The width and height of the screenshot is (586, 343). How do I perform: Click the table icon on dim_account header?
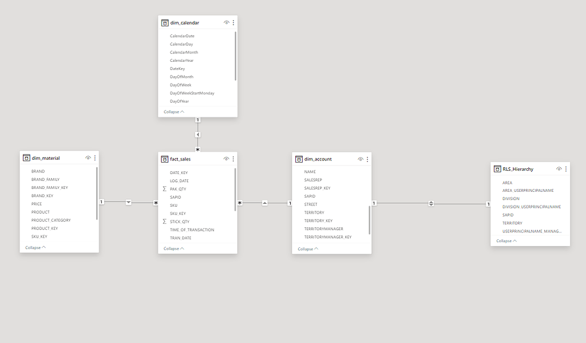298,159
